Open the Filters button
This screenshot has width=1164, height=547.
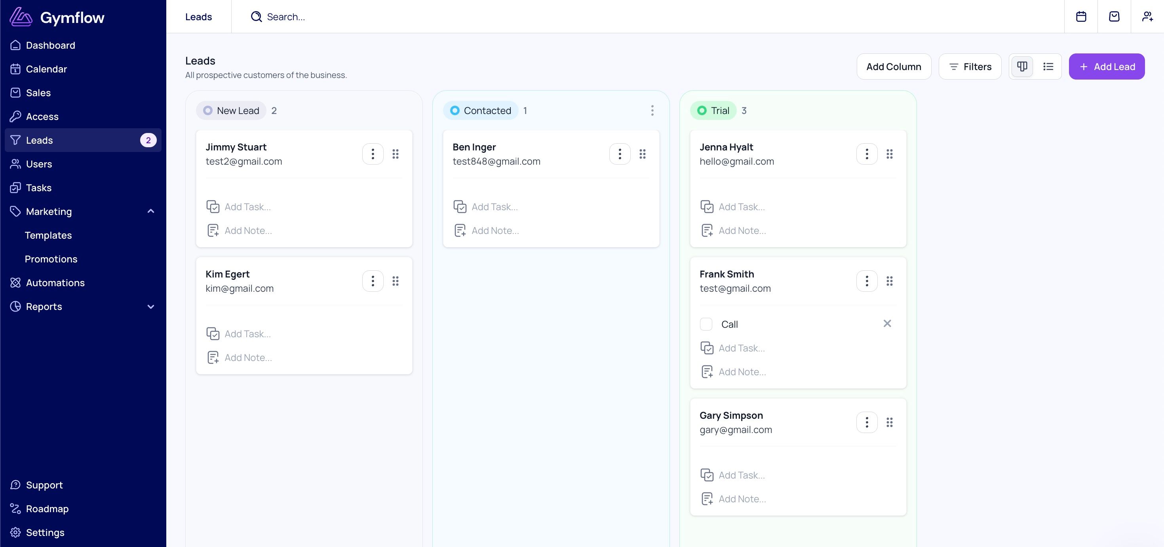point(970,66)
